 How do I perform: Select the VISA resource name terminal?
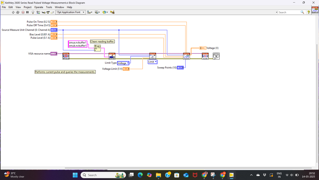54,54
